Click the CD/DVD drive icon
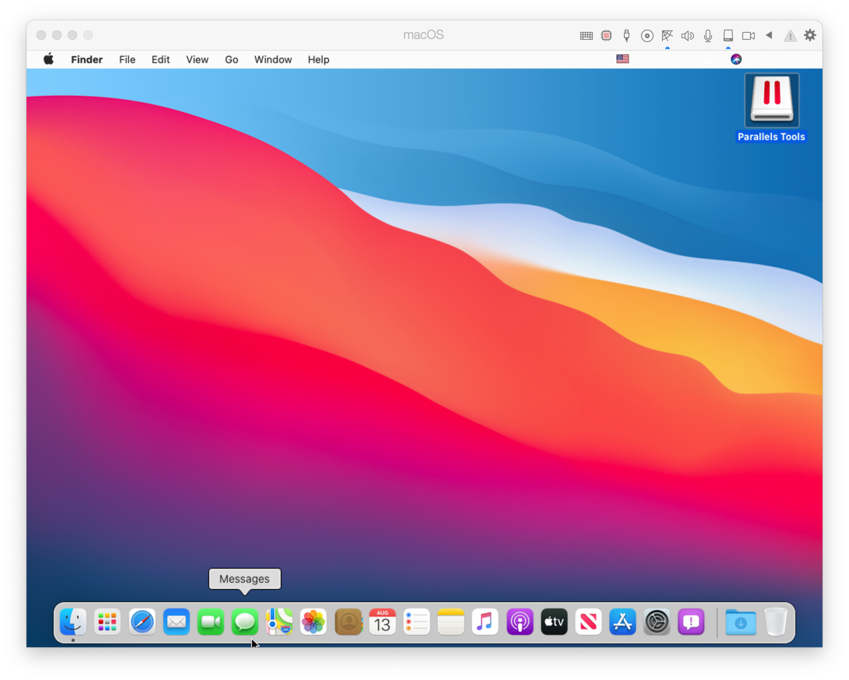 tap(647, 35)
